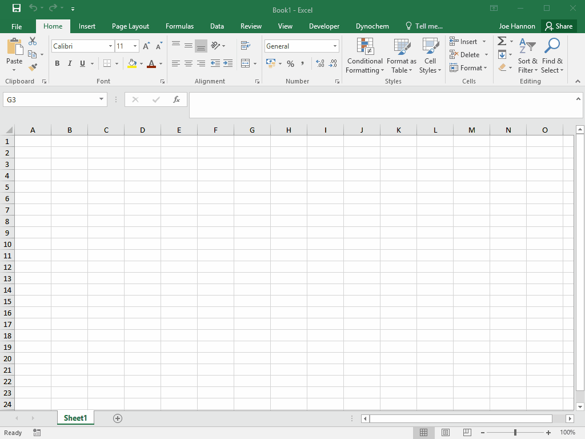Open the Format Painter tool
The height and width of the screenshot is (439, 585).
(x=33, y=67)
